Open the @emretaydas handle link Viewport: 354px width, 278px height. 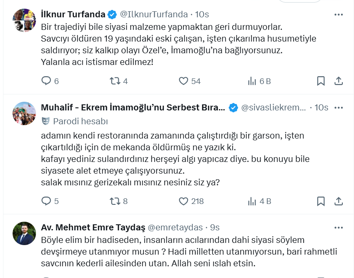click(x=176, y=227)
